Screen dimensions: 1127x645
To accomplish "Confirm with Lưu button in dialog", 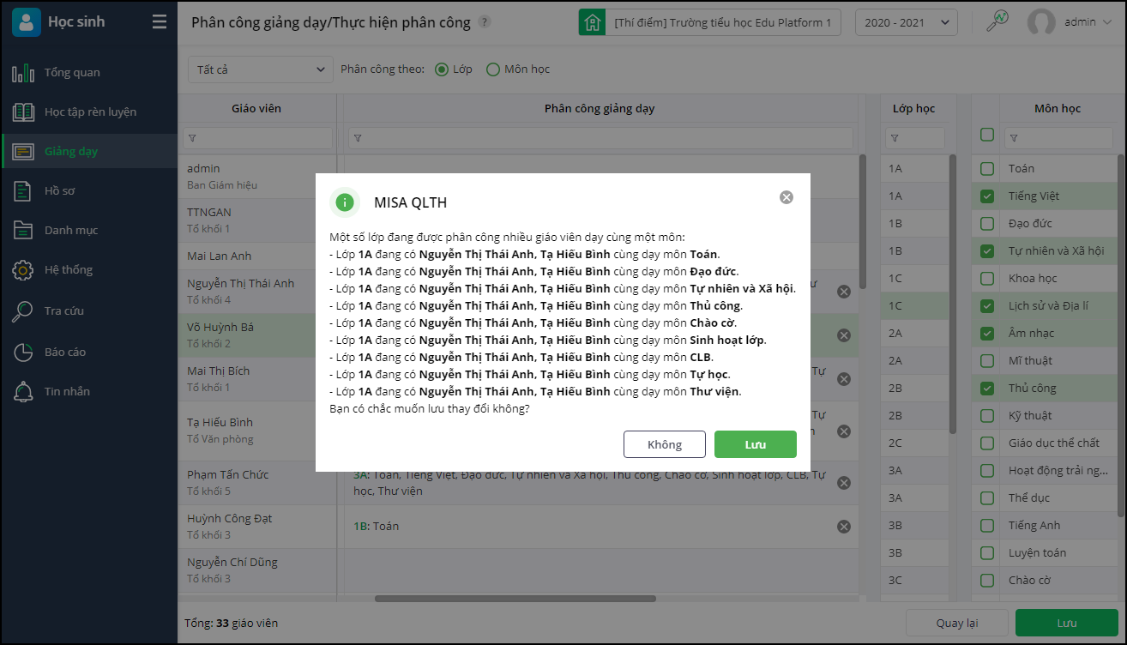I will 755,444.
